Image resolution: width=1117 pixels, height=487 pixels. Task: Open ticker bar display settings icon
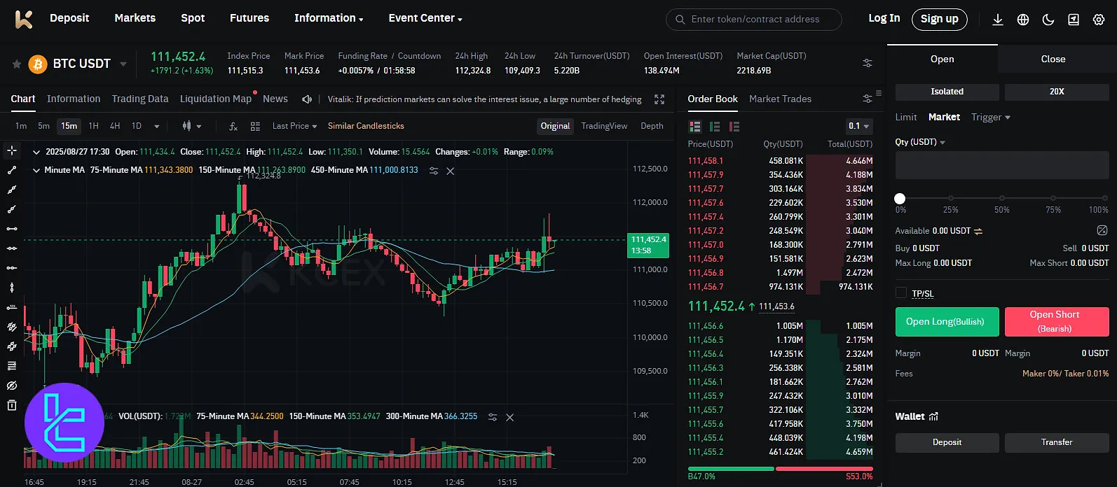pyautogui.click(x=868, y=63)
